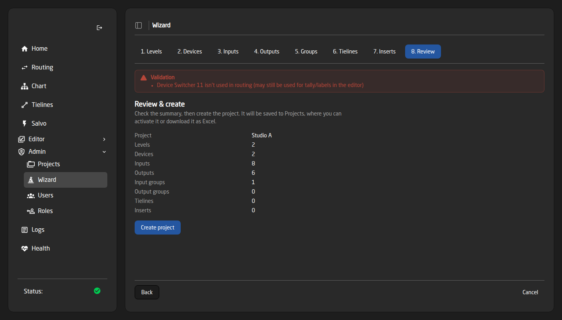Viewport: 562px width, 320px height.
Task: Click the Back button
Action: click(147, 292)
